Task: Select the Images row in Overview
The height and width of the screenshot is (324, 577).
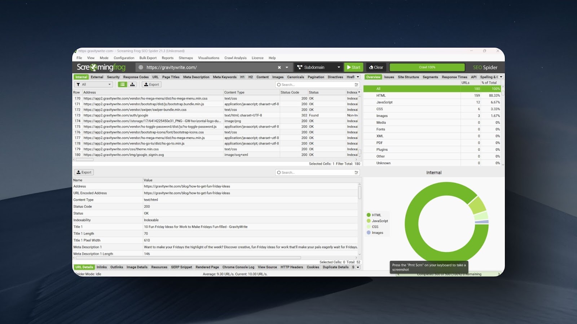Action: click(x=432, y=116)
